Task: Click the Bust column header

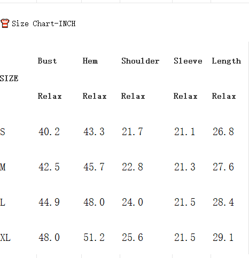Action: [47, 61]
